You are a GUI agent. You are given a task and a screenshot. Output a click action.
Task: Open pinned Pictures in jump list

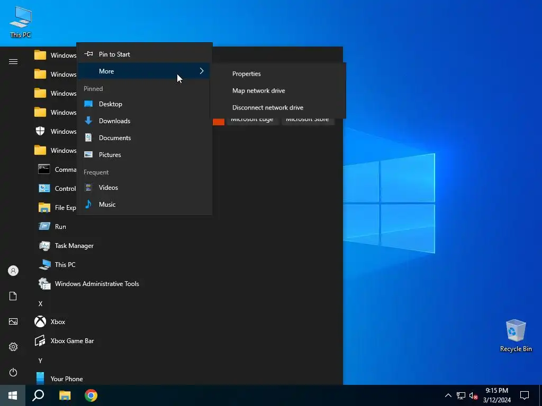[x=144, y=155]
